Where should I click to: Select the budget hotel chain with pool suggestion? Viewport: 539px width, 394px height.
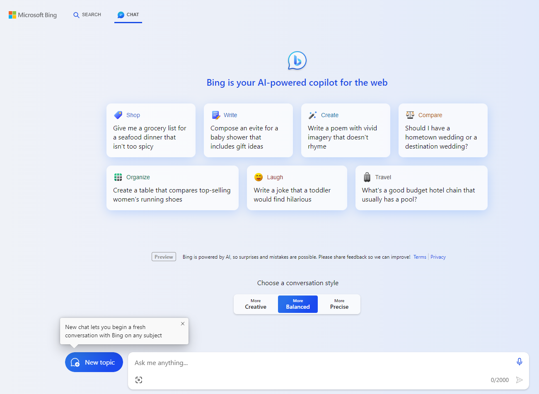tap(421, 188)
